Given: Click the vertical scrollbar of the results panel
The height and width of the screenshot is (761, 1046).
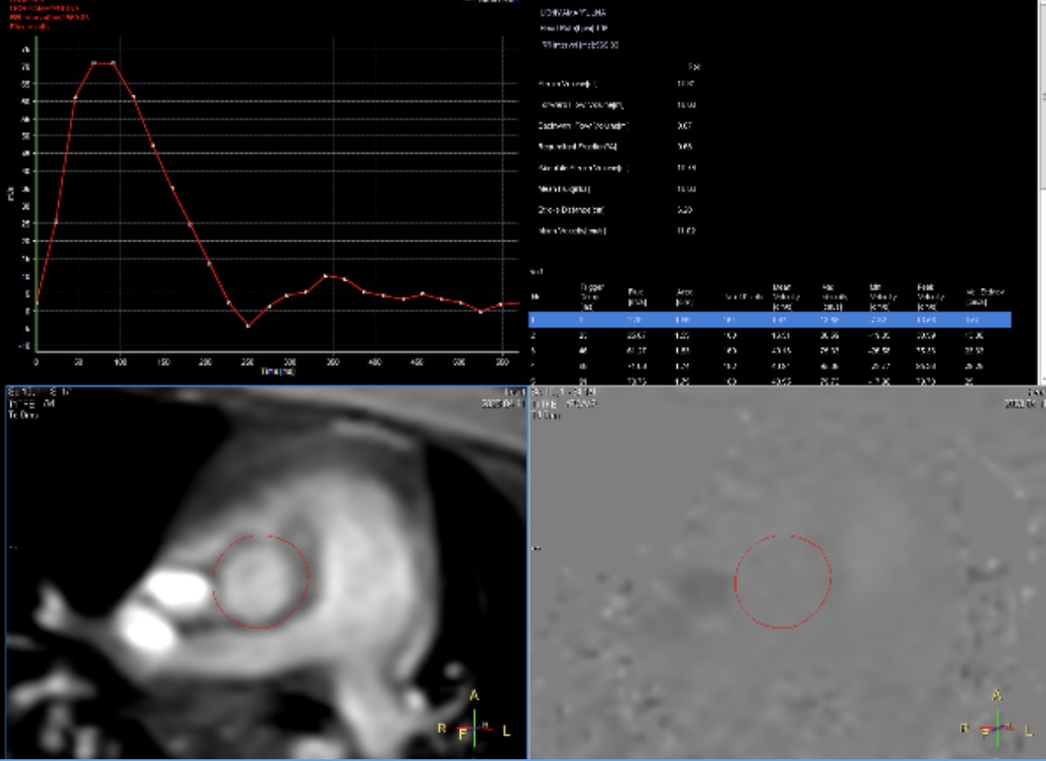Looking at the screenshot, I should coord(1042,192).
